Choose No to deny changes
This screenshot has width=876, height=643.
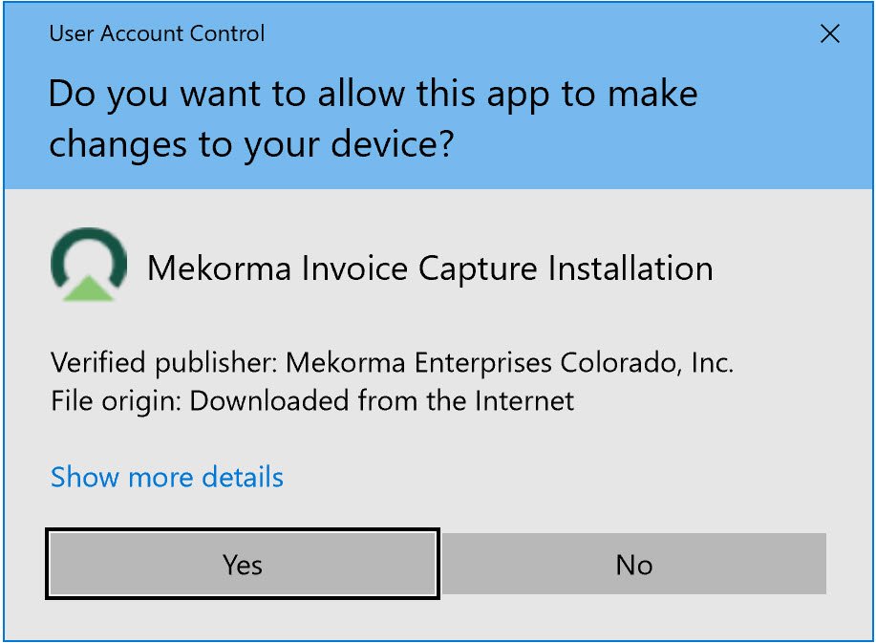[633, 565]
